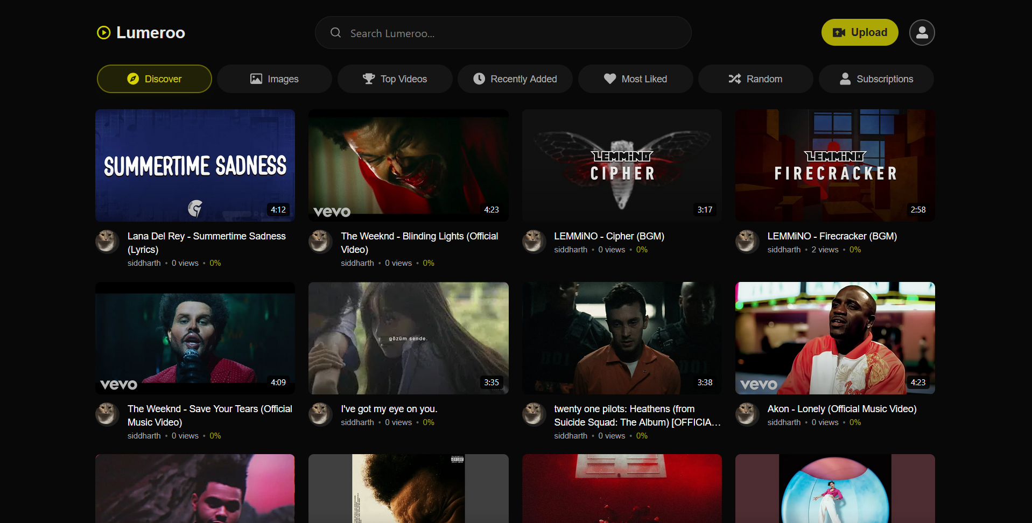Focus the Search Lumeroo input field

coord(503,33)
